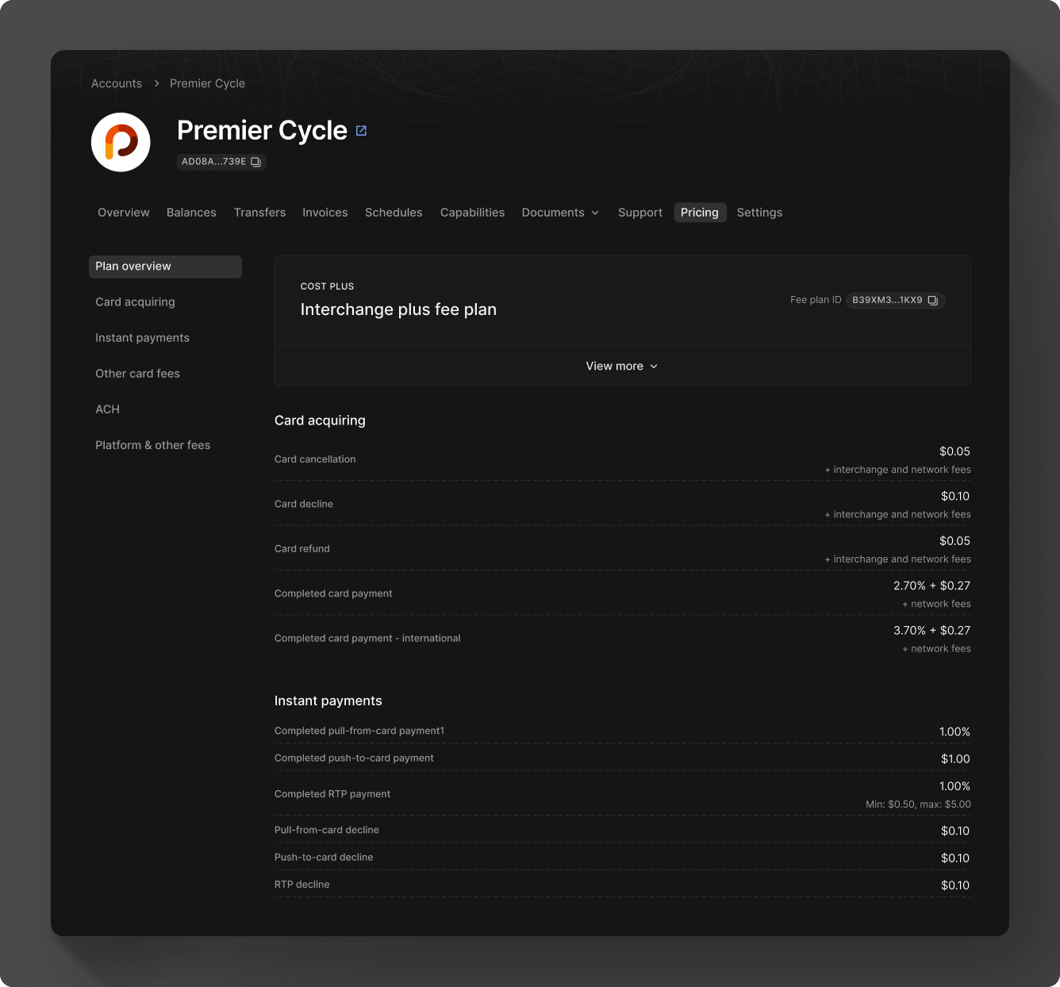Open ACH sidebar item
Screen dimensions: 1060x987
[107, 409]
